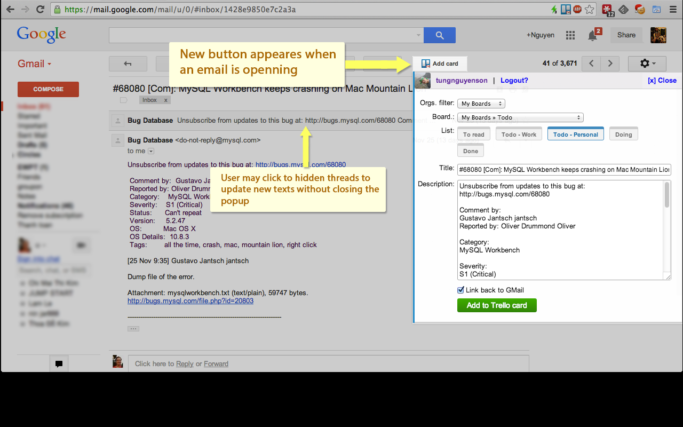Screen dimensions: 683x427
Task: Click the back arrow to return to inbox
Action: pos(128,63)
